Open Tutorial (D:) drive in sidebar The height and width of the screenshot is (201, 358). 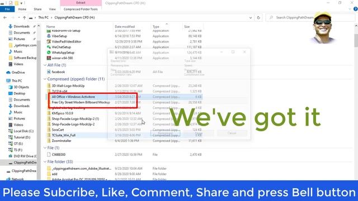coord(22,137)
